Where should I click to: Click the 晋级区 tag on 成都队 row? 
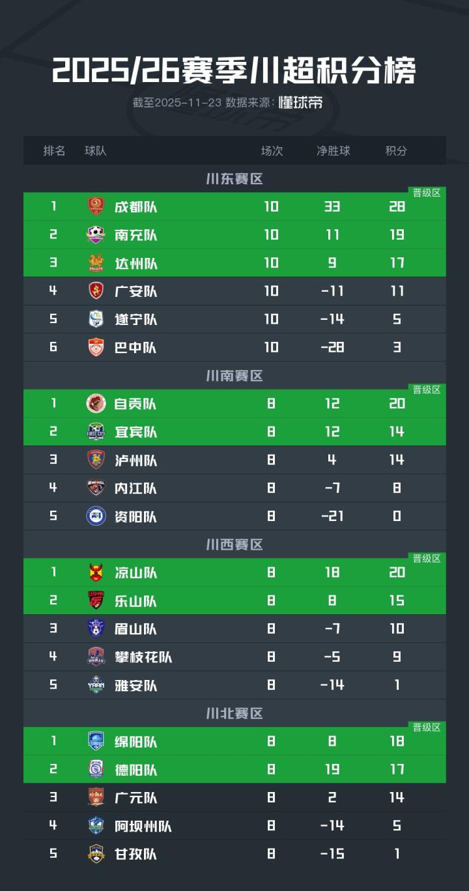427,193
